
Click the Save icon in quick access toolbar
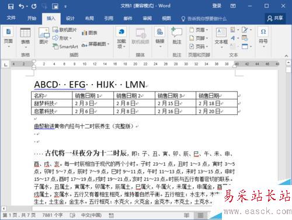point(11,6)
